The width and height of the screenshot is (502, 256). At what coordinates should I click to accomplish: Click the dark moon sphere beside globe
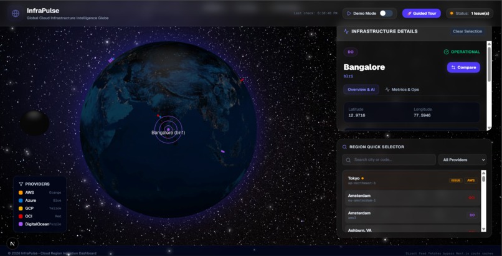[x=35, y=123]
